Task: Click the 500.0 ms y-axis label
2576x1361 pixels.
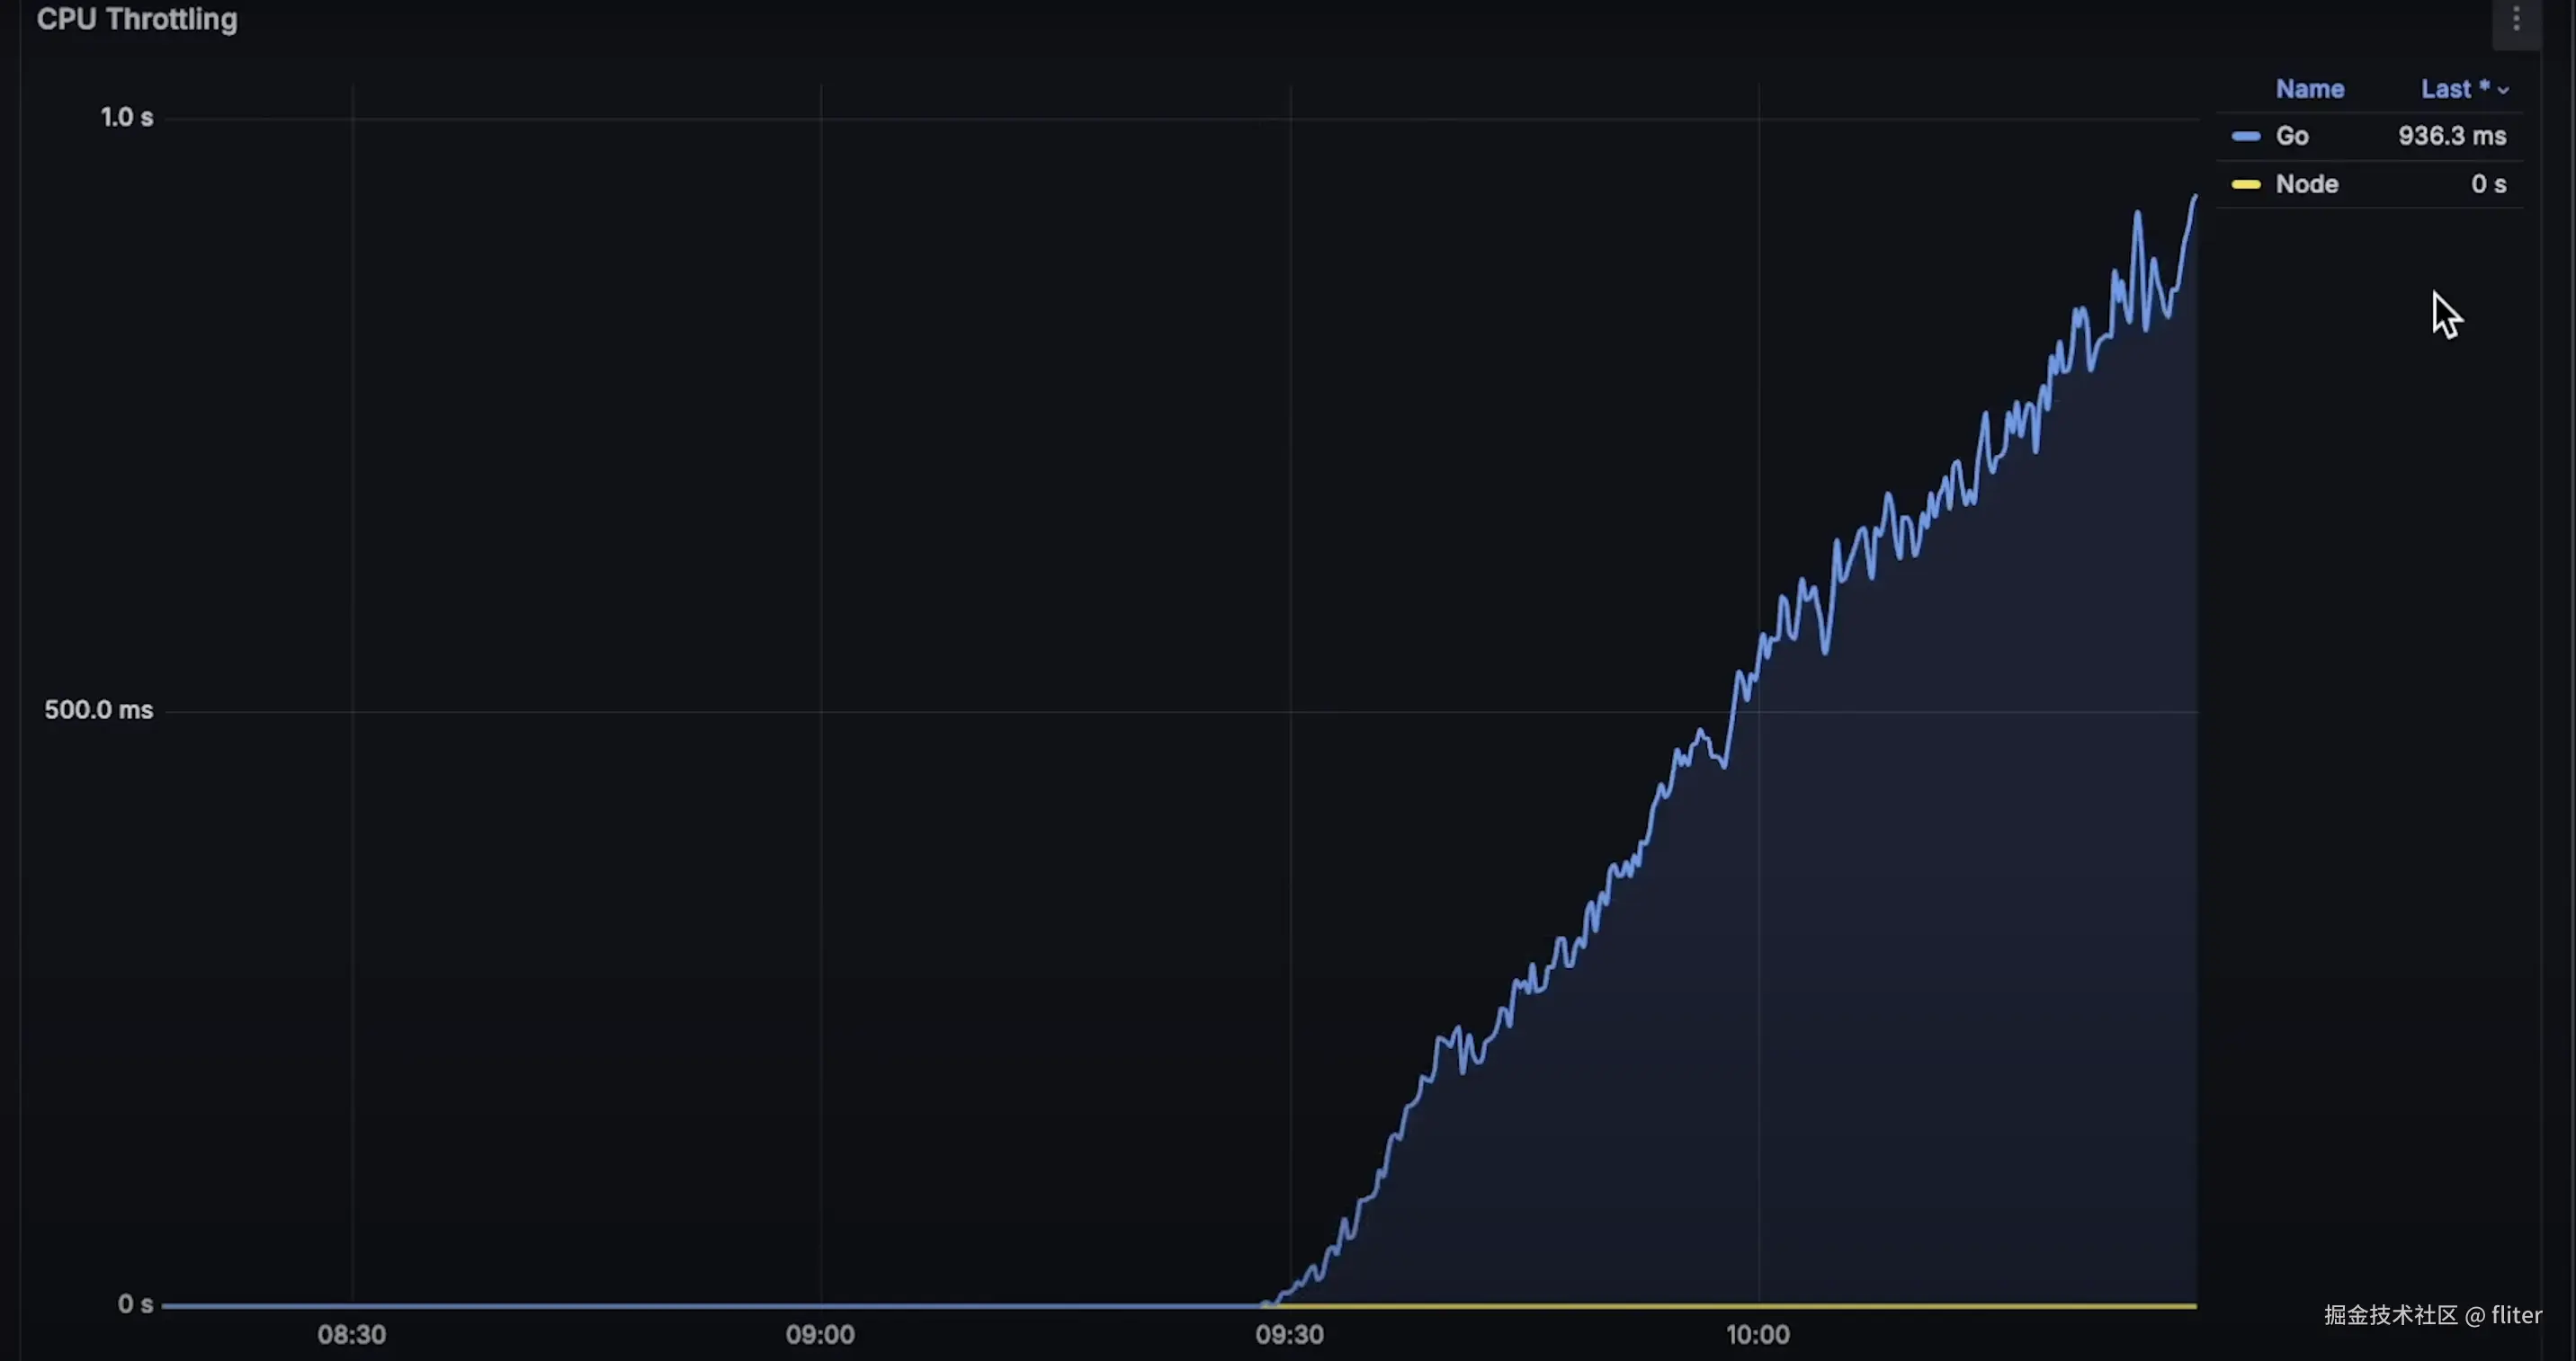Action: pyautogui.click(x=98, y=710)
